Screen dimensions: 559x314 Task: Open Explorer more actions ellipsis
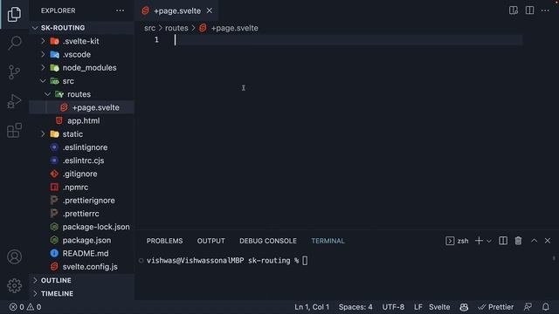pos(121,10)
